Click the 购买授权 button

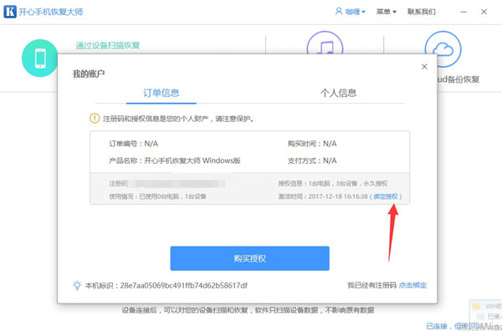[249, 258]
